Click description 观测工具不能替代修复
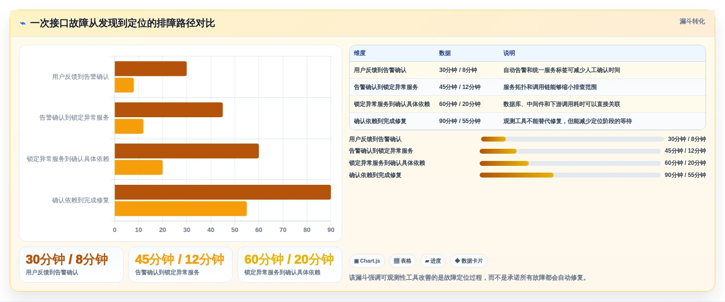 tap(568, 122)
